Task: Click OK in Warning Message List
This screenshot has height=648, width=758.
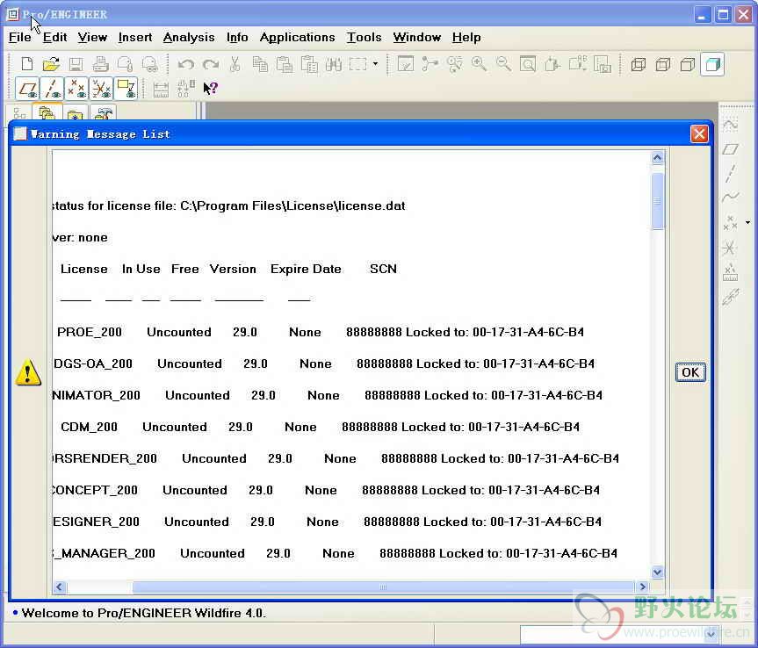Action: [x=690, y=372]
